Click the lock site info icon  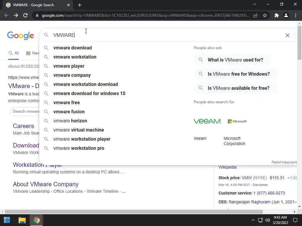[37, 15]
